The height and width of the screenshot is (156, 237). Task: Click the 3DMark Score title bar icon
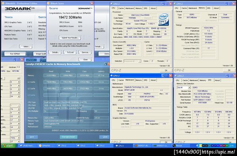[x=48, y=3]
